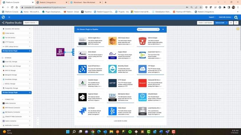Open the Pipeline Selector dropdown
The image size is (241, 135).
(x=31, y=23)
